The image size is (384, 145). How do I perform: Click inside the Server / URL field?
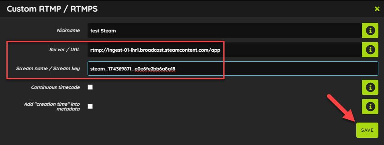pos(225,50)
